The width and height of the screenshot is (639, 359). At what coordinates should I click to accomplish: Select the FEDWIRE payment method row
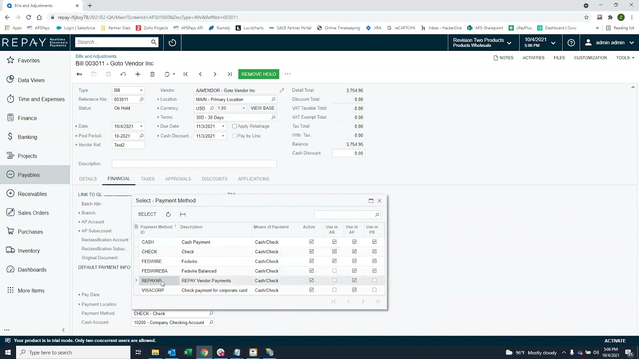tap(260, 261)
